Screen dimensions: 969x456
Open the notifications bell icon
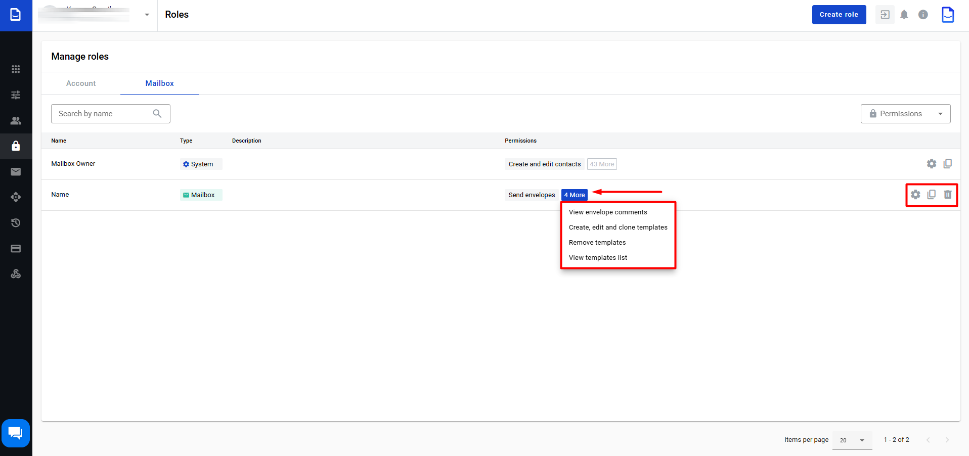(x=904, y=15)
